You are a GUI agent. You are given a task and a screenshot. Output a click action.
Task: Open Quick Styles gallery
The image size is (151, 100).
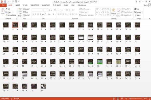pyautogui.click(x=119, y=12)
